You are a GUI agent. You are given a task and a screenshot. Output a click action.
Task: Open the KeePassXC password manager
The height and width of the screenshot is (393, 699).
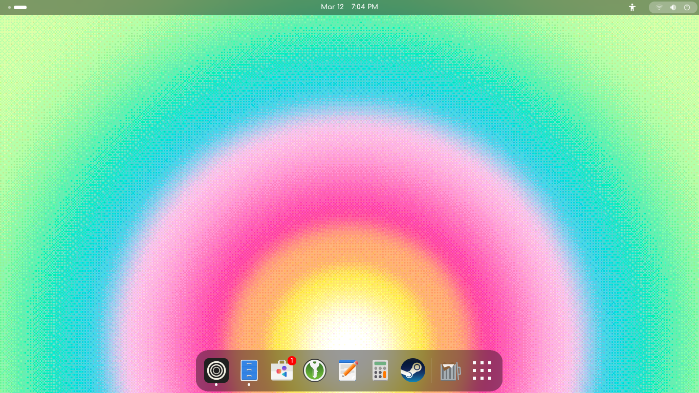pos(315,370)
